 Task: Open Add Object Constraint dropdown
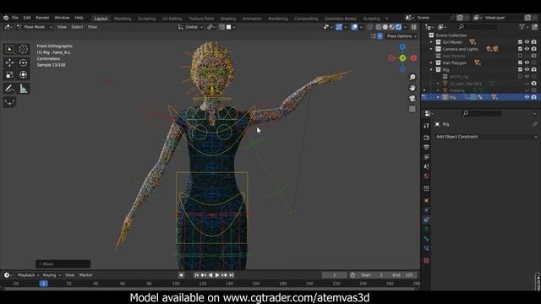pyautogui.click(x=486, y=137)
